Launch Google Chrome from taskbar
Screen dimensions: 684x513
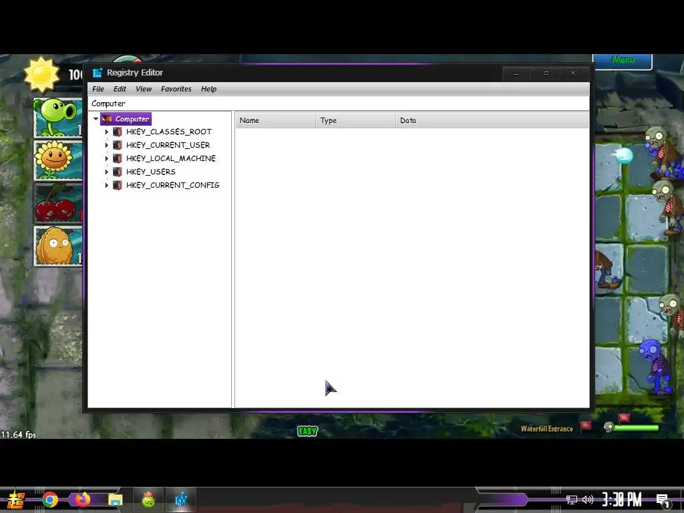click(x=49, y=500)
